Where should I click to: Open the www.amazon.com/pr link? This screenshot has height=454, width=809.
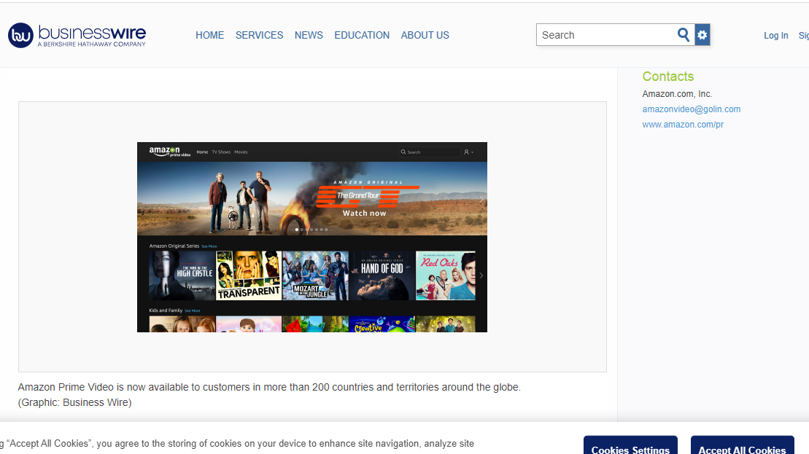pyautogui.click(x=683, y=125)
